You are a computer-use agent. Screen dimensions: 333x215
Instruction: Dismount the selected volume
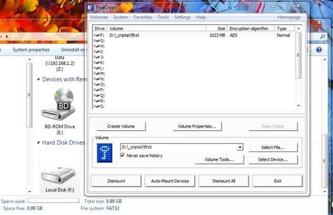coord(116,181)
